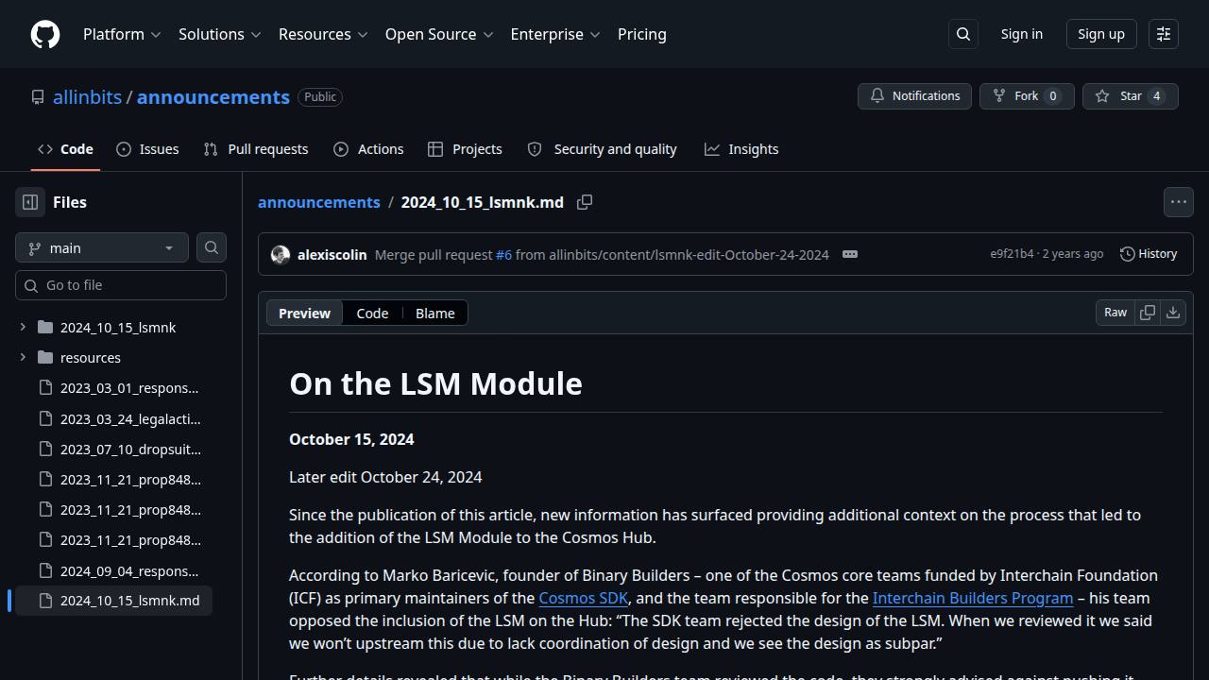Click the alexiscolin author name
The height and width of the screenshot is (680, 1209).
pos(332,255)
